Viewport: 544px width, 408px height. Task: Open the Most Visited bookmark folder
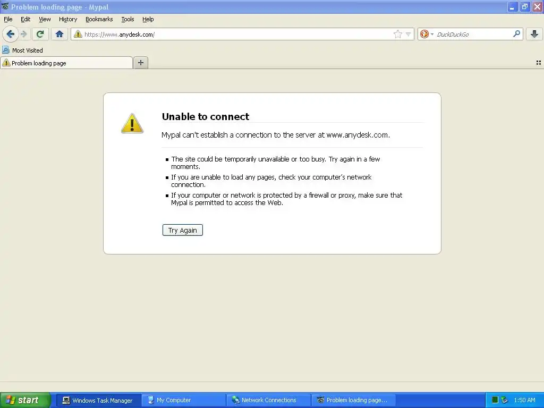point(22,50)
